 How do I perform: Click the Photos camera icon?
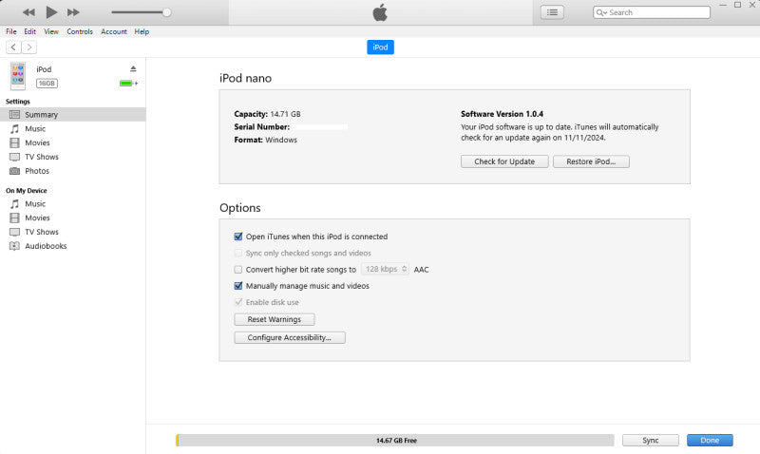coord(15,171)
